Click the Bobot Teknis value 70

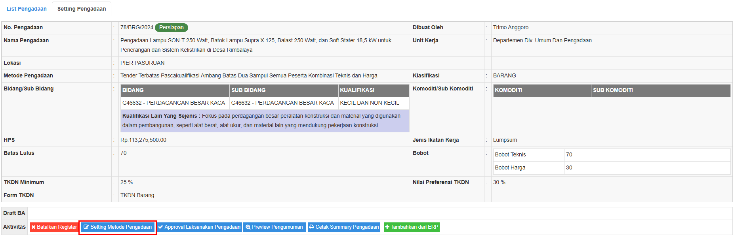tap(569, 154)
